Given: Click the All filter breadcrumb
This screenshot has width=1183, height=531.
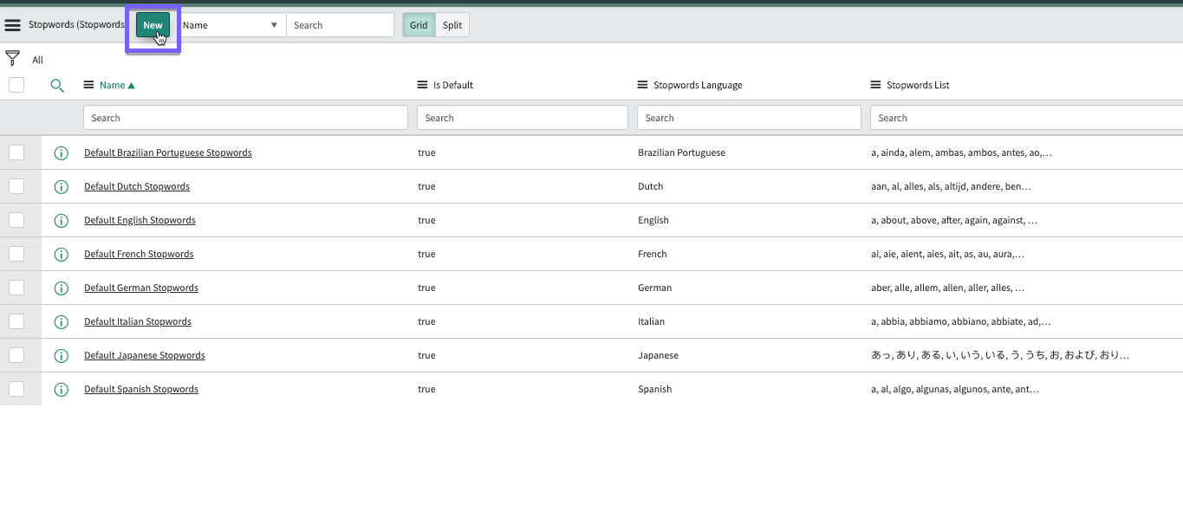Looking at the screenshot, I should pyautogui.click(x=38, y=60).
